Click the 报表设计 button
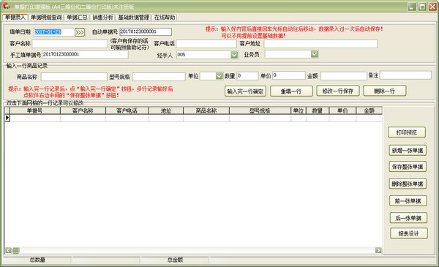This screenshot has height=267, width=439. [x=409, y=233]
